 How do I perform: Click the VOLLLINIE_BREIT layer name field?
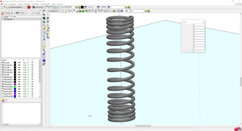click(67, 7)
